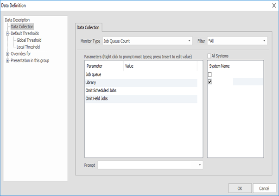279x196 pixels.
Task: Check the first unchecked system checkbox
Action: coord(211,75)
